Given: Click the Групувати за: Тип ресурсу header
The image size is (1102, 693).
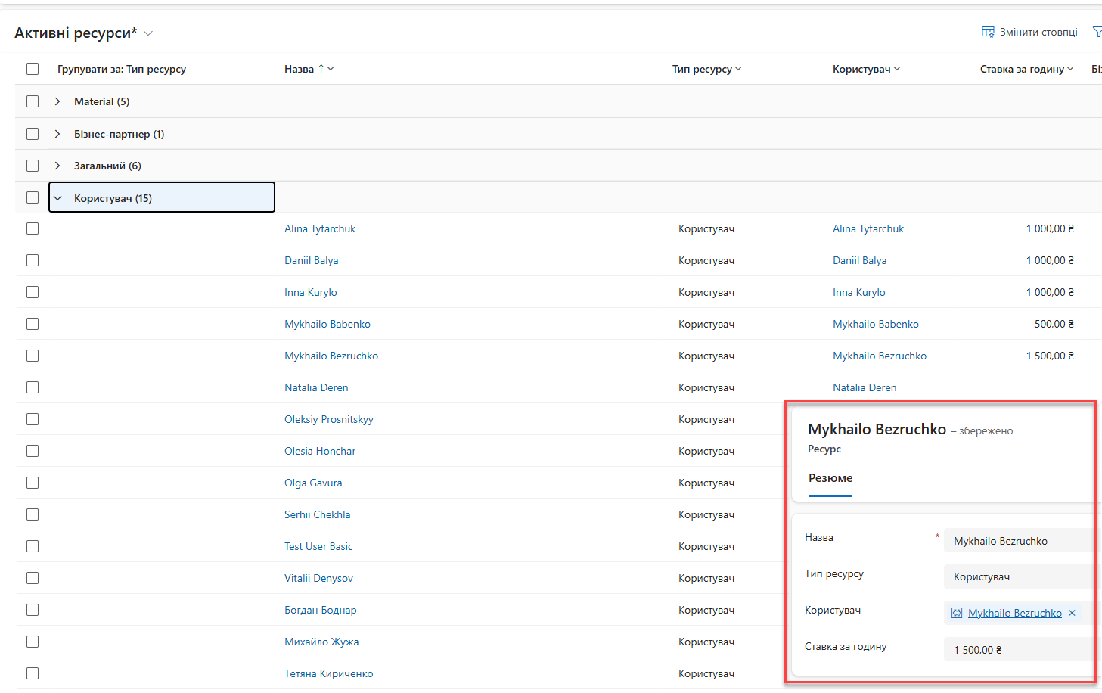Looking at the screenshot, I should click(x=122, y=69).
